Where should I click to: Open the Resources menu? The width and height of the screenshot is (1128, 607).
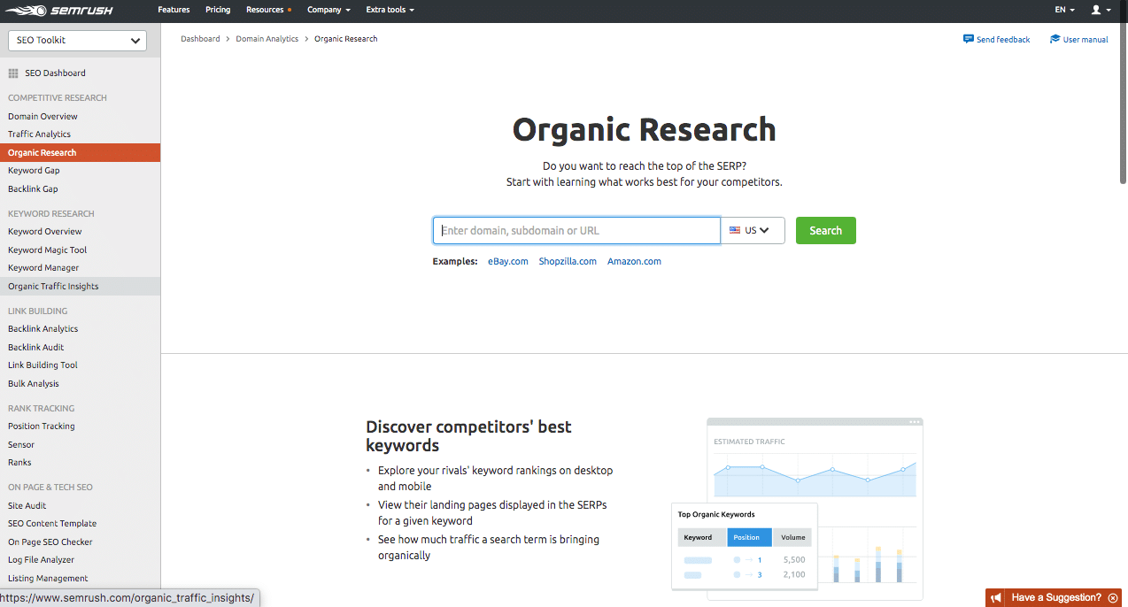pyautogui.click(x=268, y=10)
